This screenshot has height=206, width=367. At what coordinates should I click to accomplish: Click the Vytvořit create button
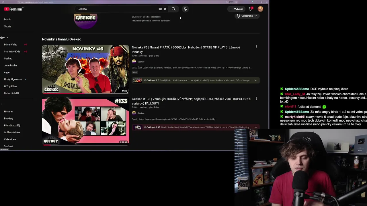(236, 9)
